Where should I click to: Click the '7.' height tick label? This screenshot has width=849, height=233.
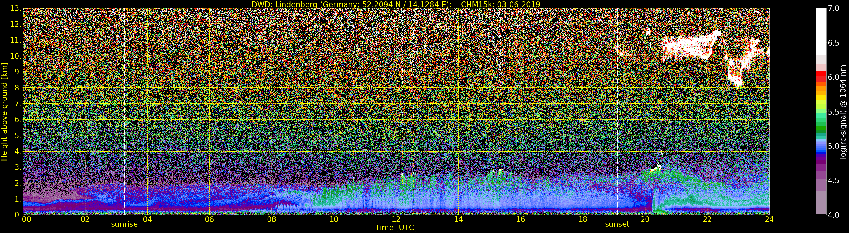pyautogui.click(x=18, y=104)
